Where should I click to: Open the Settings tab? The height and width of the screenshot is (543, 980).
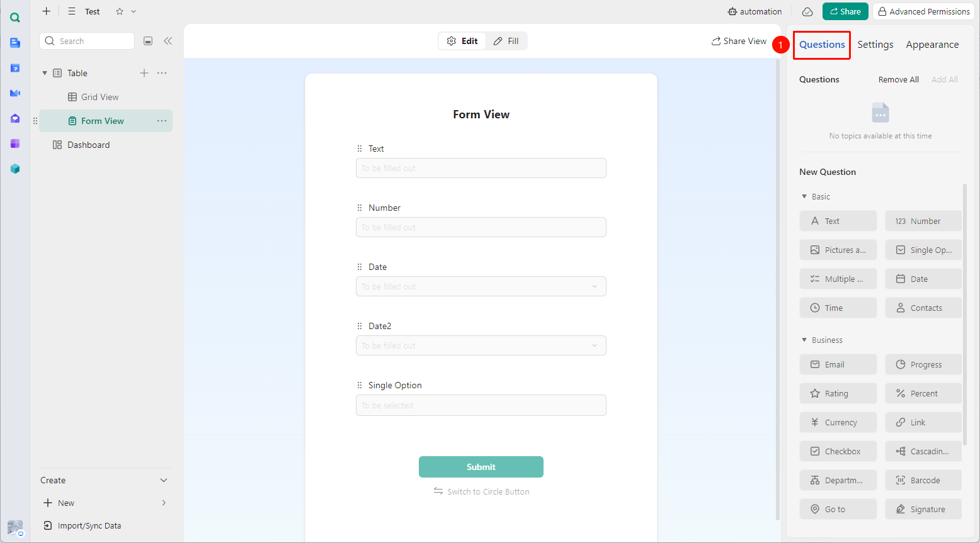coord(875,45)
